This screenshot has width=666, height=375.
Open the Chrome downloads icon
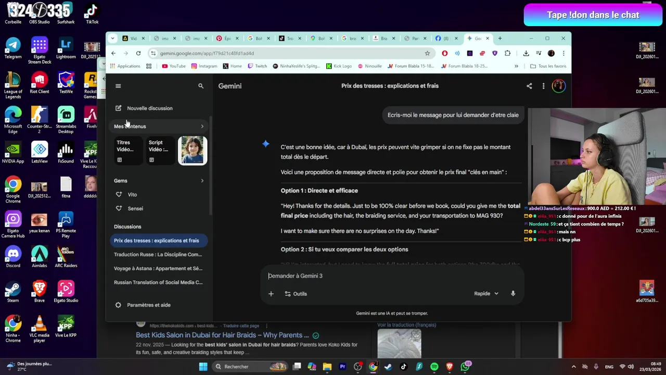pyautogui.click(x=526, y=53)
